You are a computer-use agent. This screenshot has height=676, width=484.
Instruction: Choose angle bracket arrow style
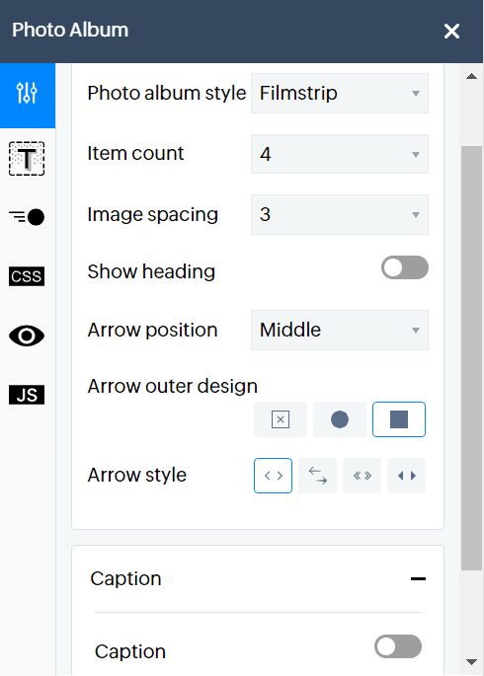(273, 476)
